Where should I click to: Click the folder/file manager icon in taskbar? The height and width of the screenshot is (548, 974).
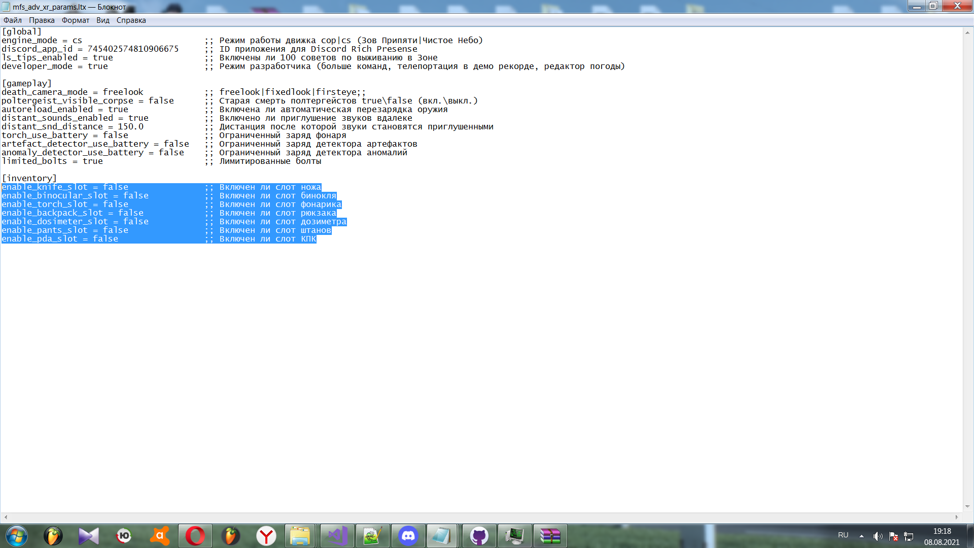point(300,535)
